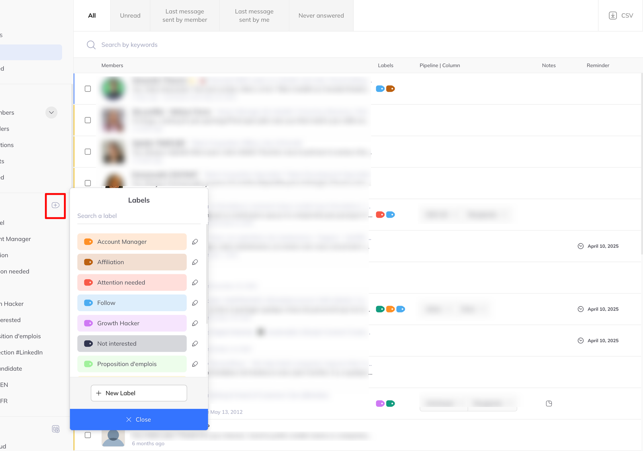Select the Attention needed label
The height and width of the screenshot is (451, 643).
[132, 283]
